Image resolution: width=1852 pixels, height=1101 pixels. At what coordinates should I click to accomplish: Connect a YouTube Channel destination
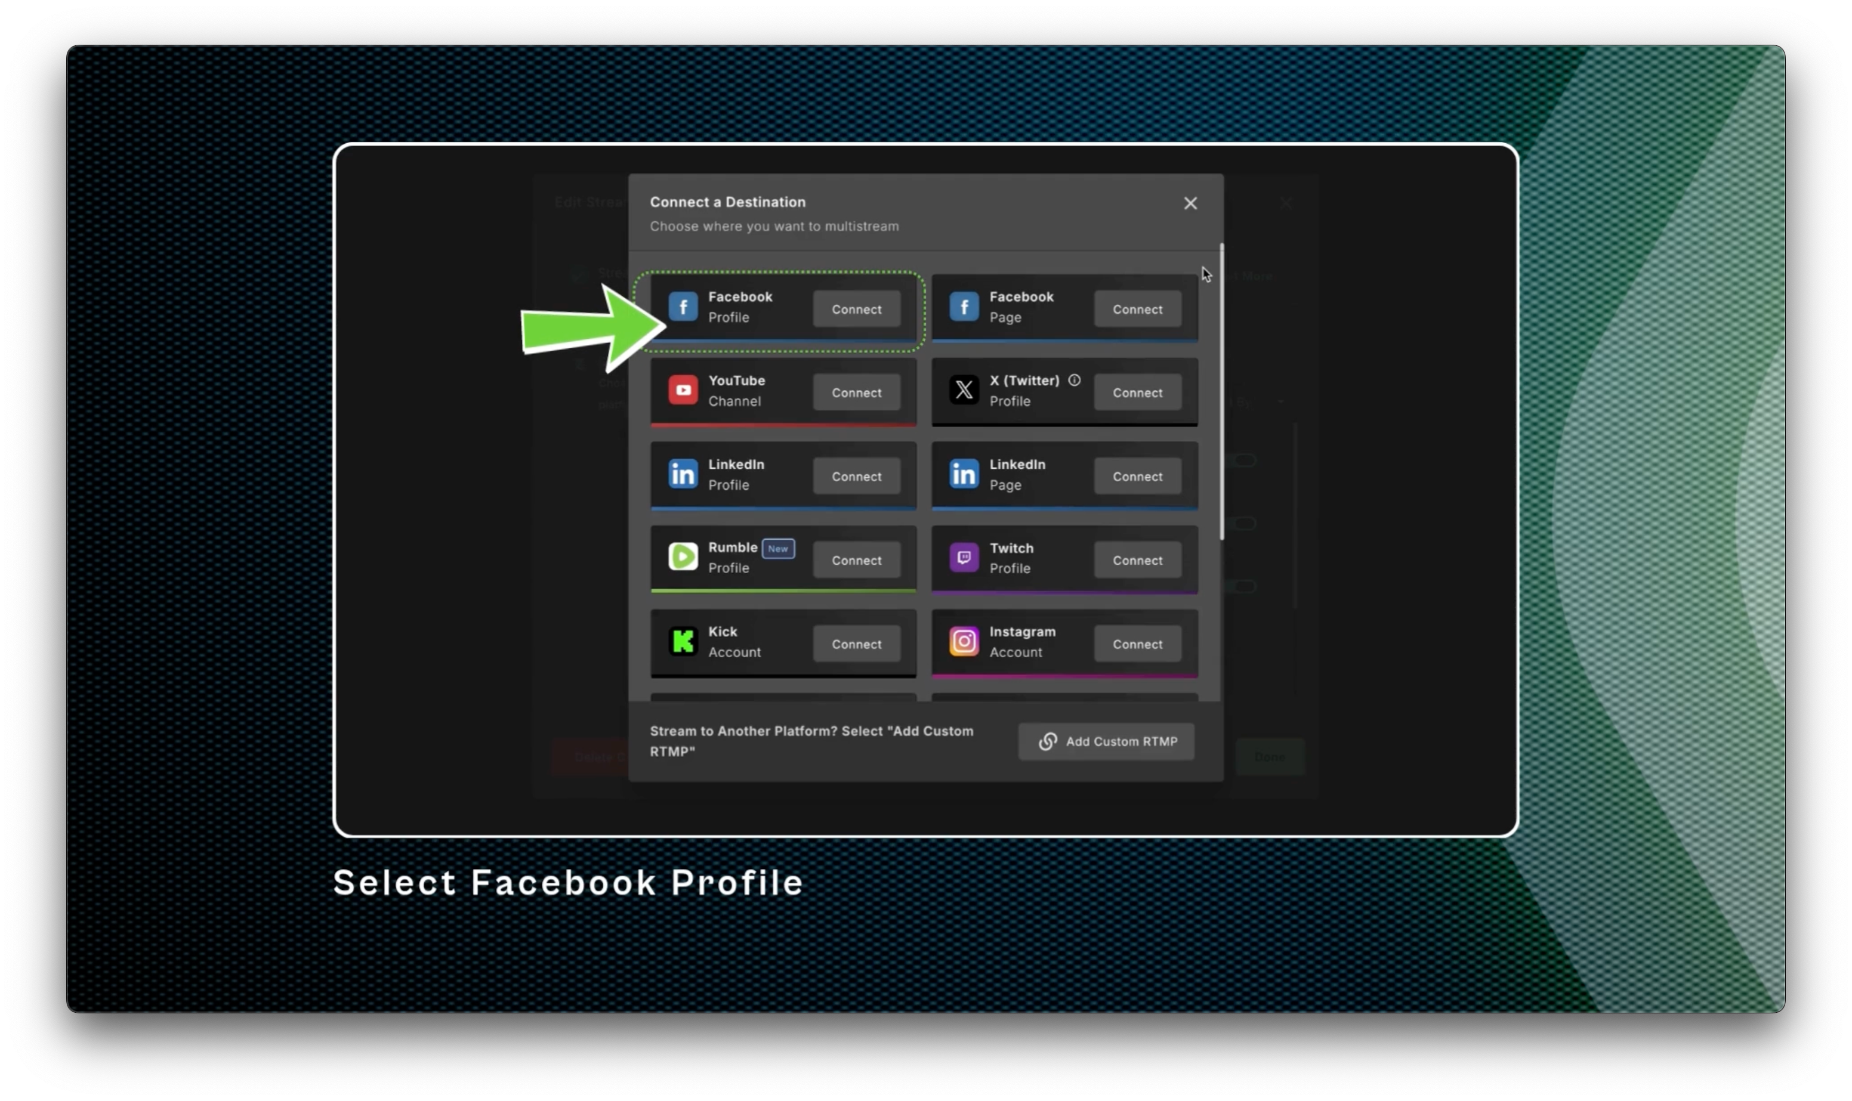coord(856,393)
